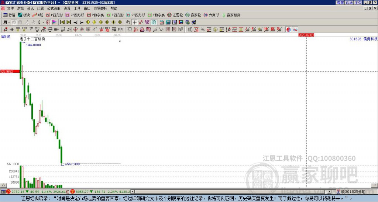378x202 pixels.
Task: Open 赢家服务 with the dollar icon
Action: [x=231, y=15]
